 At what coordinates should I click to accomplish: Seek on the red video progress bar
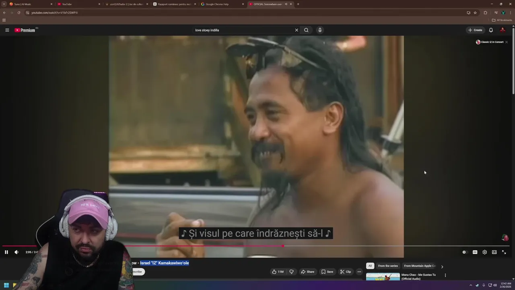(x=256, y=246)
